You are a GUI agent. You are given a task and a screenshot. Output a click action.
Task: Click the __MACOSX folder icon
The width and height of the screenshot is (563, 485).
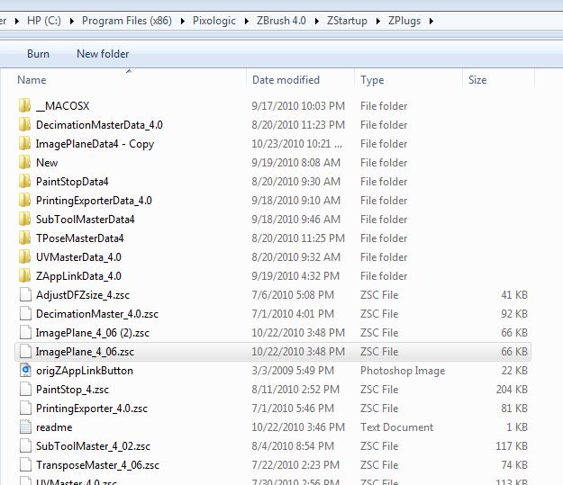tap(24, 106)
